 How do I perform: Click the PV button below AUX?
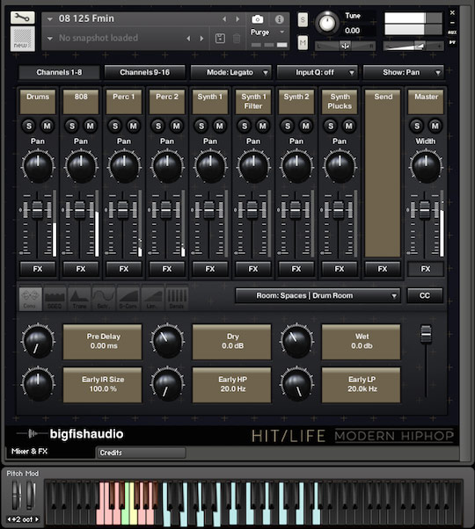(x=452, y=42)
